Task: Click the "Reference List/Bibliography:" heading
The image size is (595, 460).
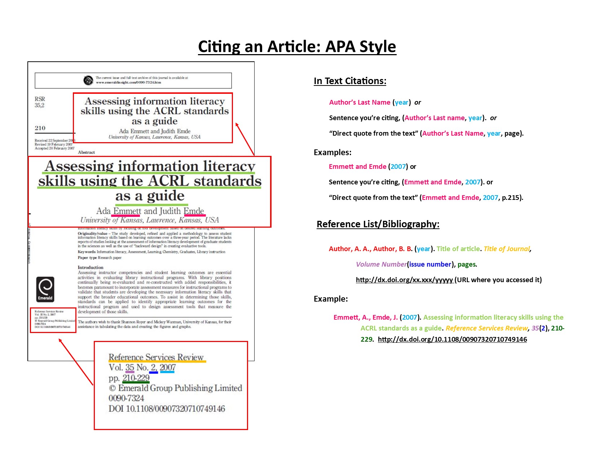Action: (x=378, y=224)
